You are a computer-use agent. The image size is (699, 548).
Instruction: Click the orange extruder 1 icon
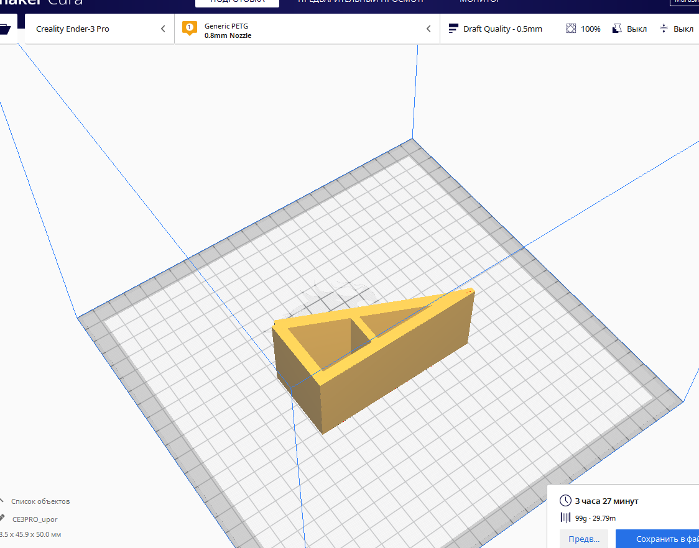click(x=189, y=29)
